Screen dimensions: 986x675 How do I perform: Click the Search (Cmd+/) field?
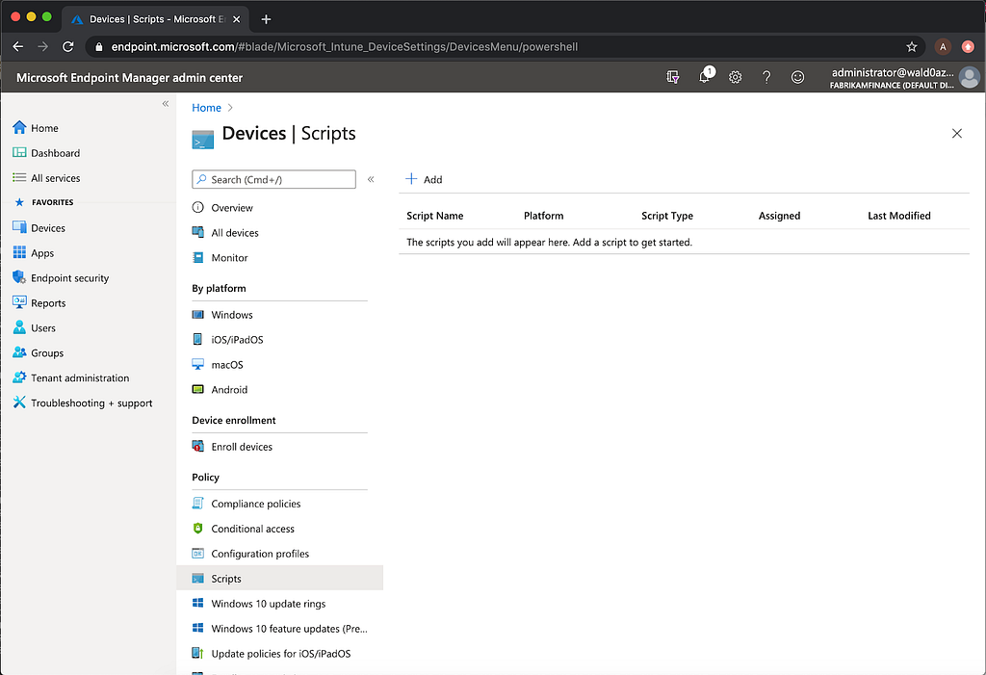(x=273, y=179)
